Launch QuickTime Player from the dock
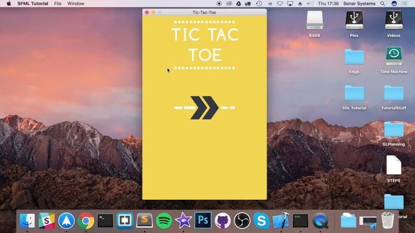 tap(320, 221)
